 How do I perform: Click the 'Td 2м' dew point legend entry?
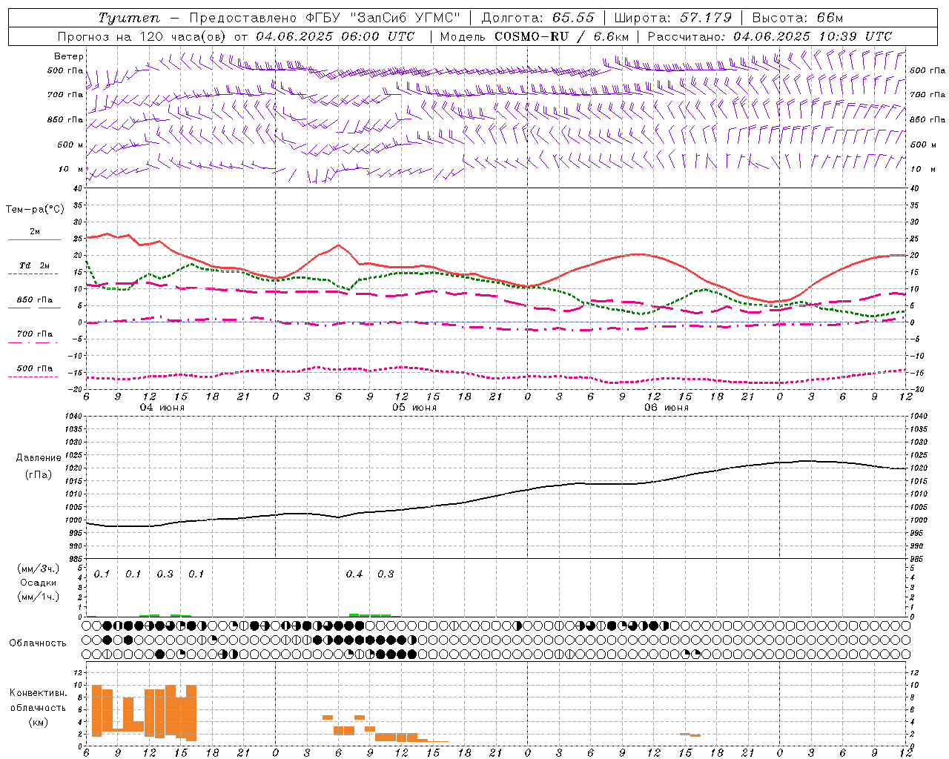point(35,265)
